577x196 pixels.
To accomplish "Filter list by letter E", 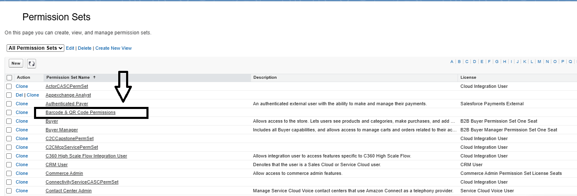I will (482, 62).
